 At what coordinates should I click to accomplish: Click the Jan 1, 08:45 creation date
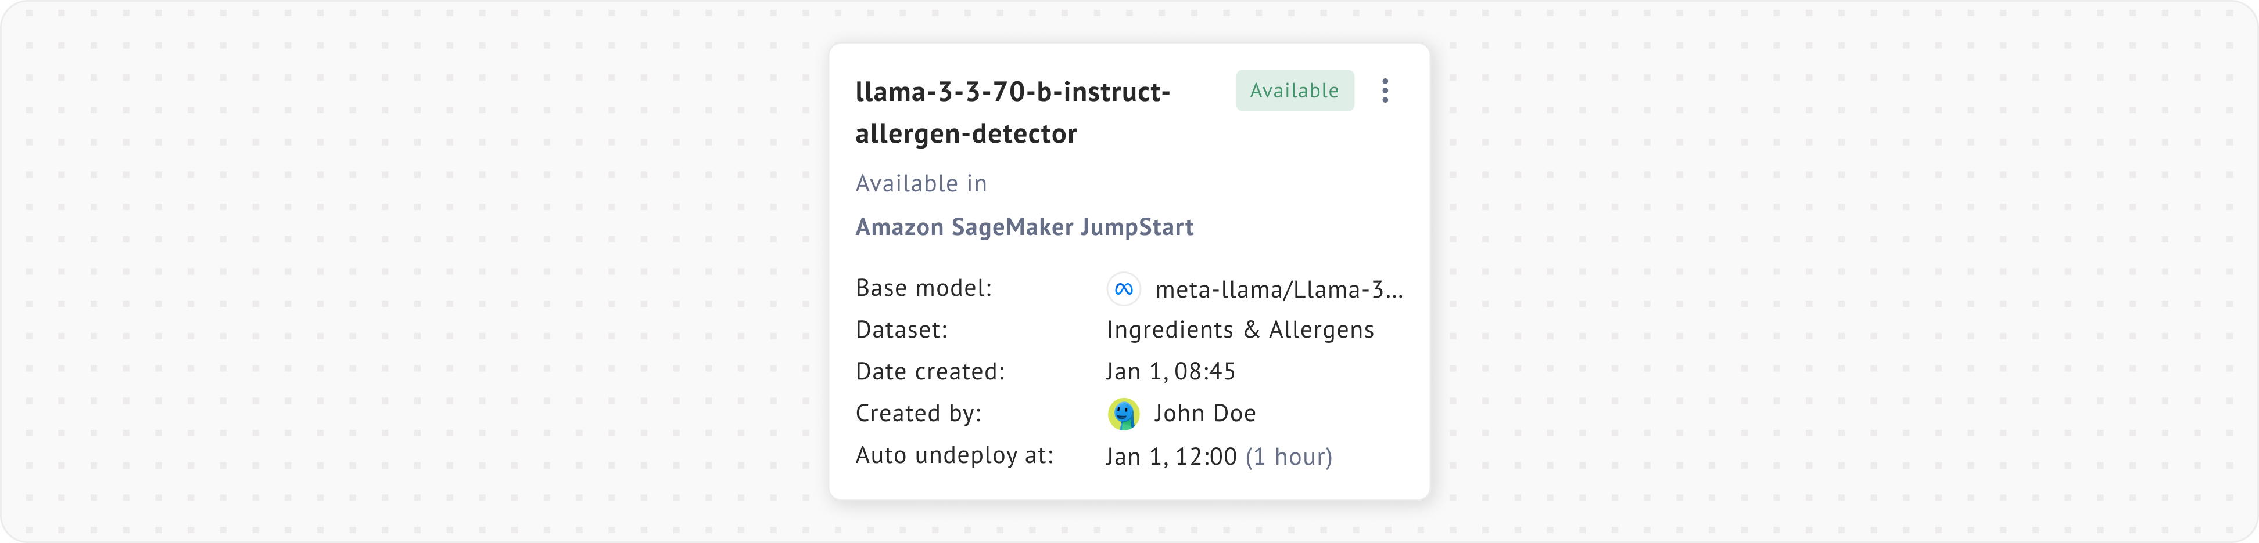pos(1170,372)
